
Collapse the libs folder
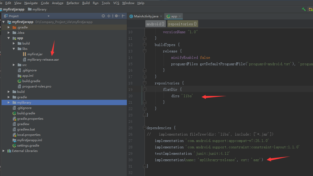click(14, 49)
